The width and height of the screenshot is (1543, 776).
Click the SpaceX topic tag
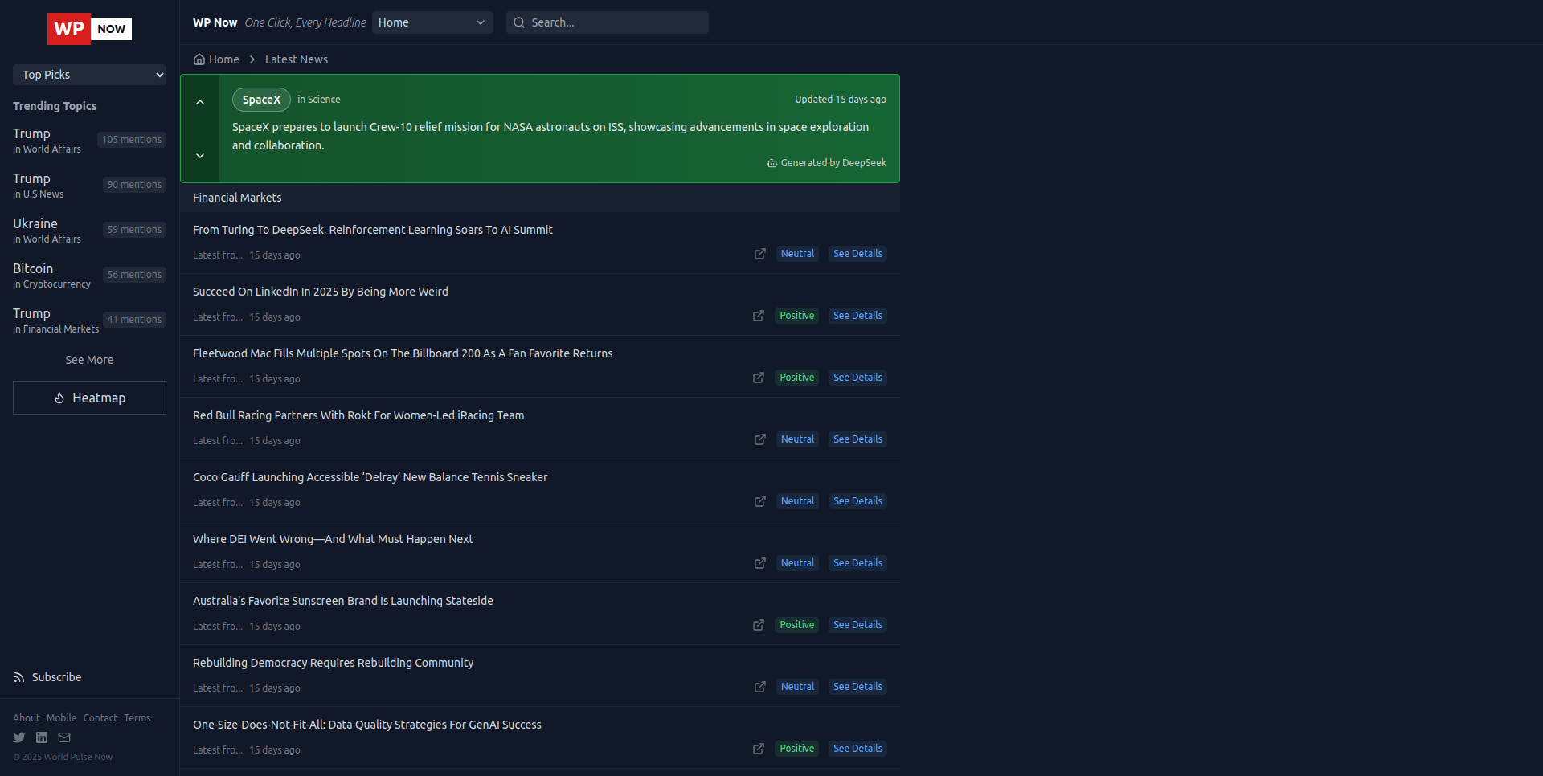pyautogui.click(x=261, y=100)
